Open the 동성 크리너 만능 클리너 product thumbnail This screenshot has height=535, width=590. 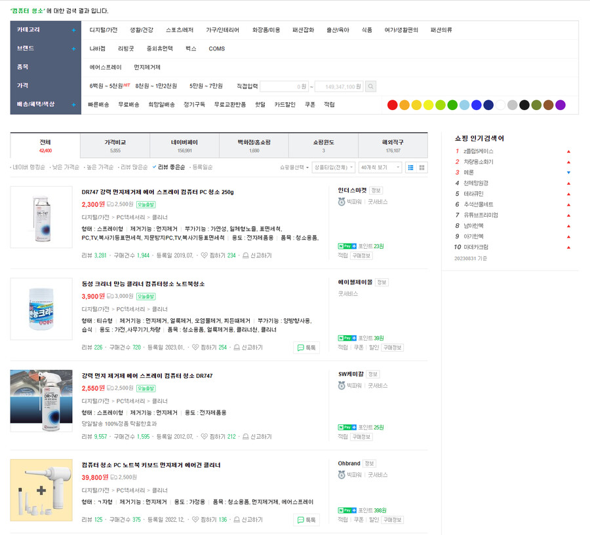[x=41, y=309]
